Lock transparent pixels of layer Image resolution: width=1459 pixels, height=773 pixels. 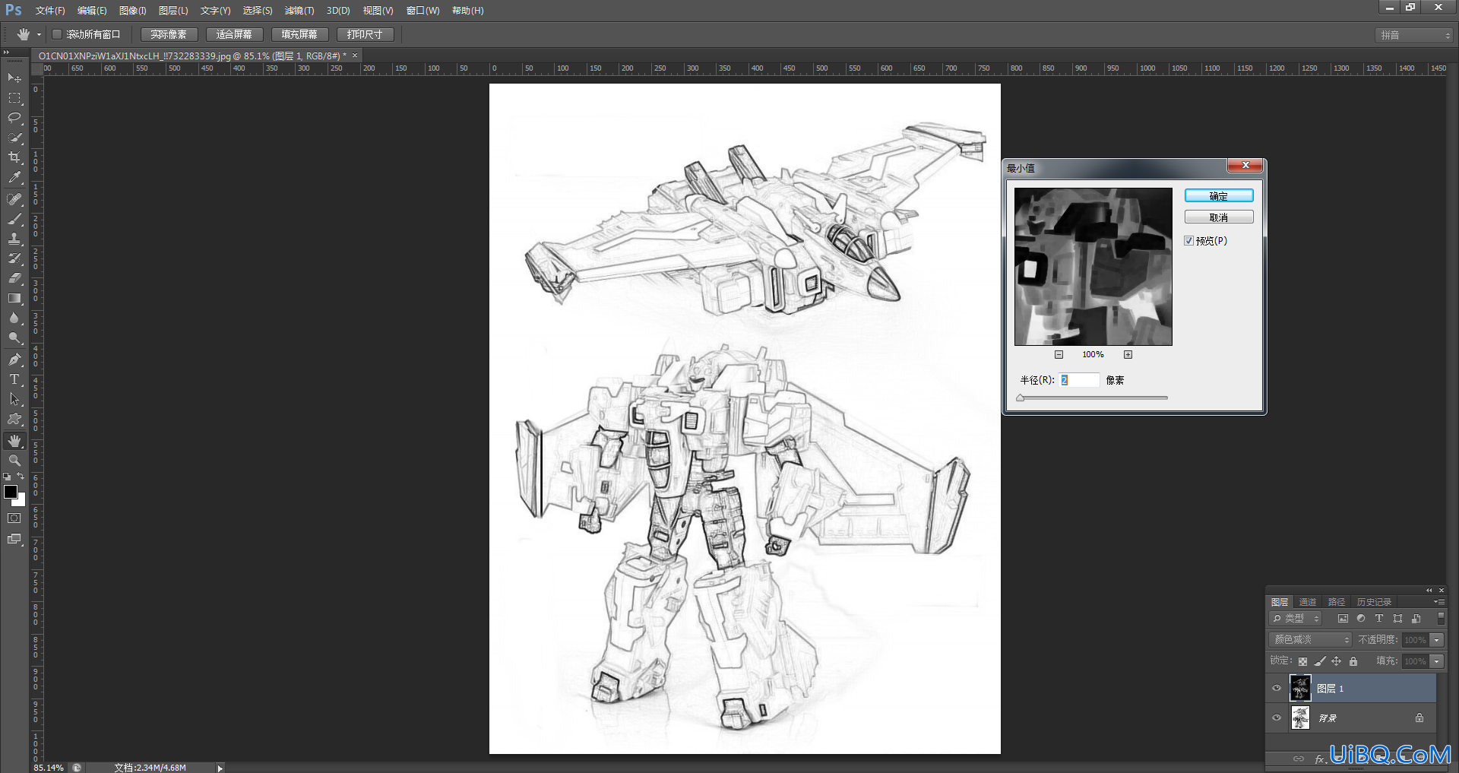[x=1303, y=661]
